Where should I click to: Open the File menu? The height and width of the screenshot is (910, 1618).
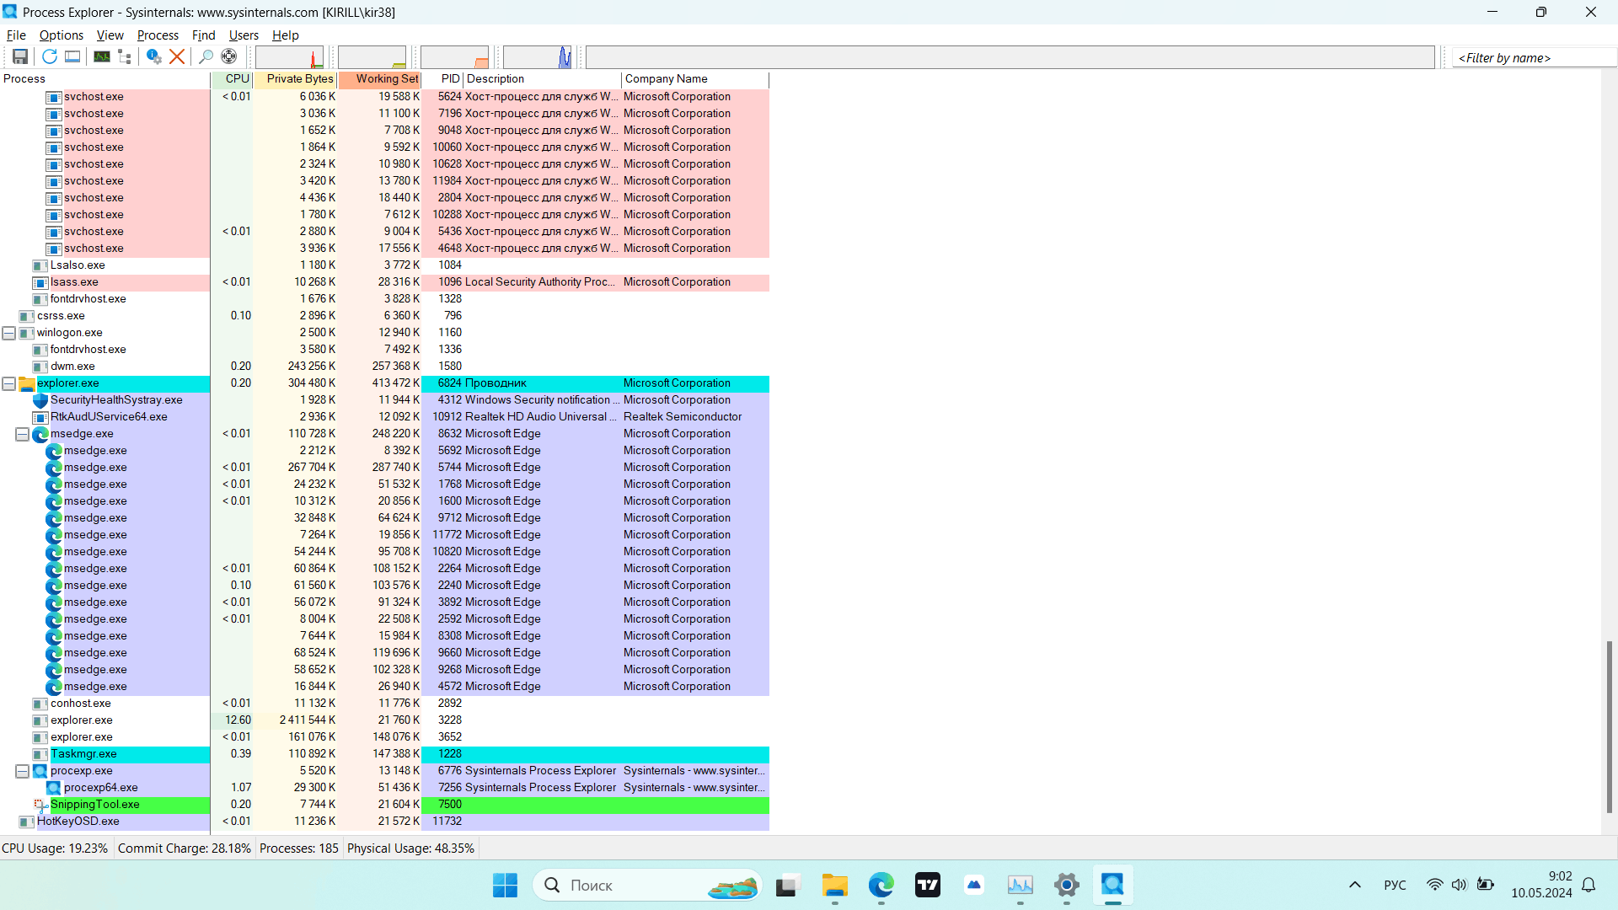click(16, 35)
